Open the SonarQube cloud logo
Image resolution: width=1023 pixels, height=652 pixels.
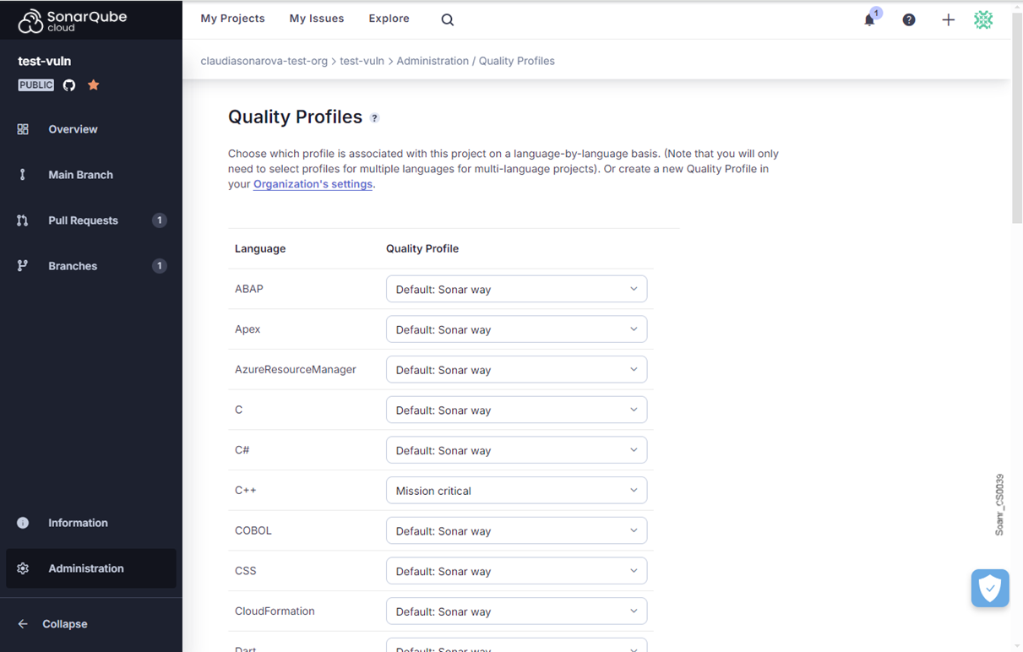coord(73,20)
